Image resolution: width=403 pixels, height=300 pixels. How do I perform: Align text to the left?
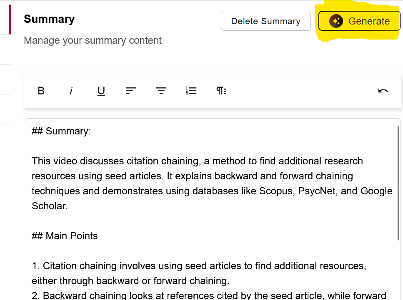point(131,91)
